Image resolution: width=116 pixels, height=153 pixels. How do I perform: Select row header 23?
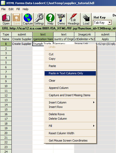6,147
